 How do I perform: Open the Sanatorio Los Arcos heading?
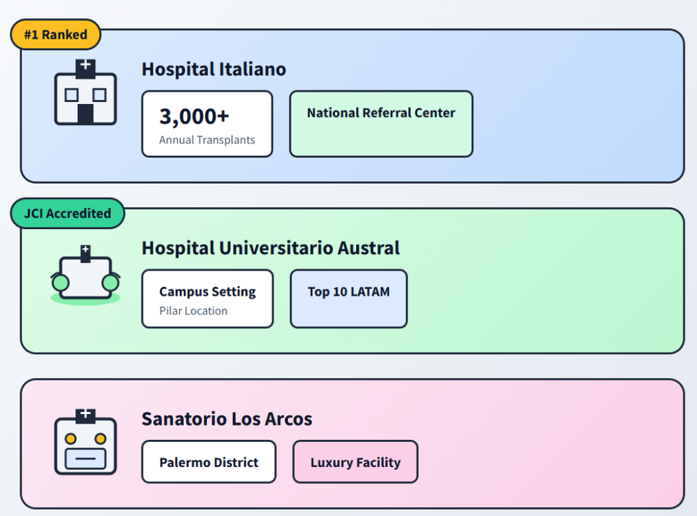click(227, 419)
